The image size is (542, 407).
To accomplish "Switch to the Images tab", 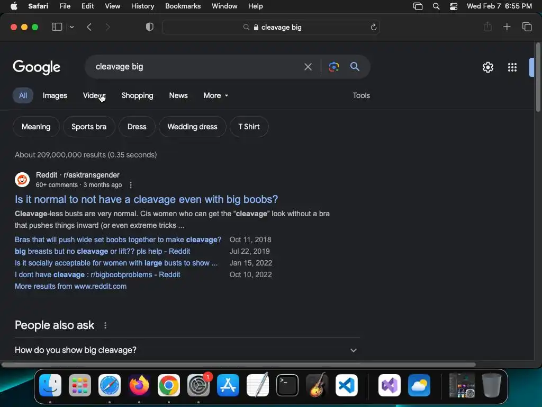I will (x=55, y=95).
